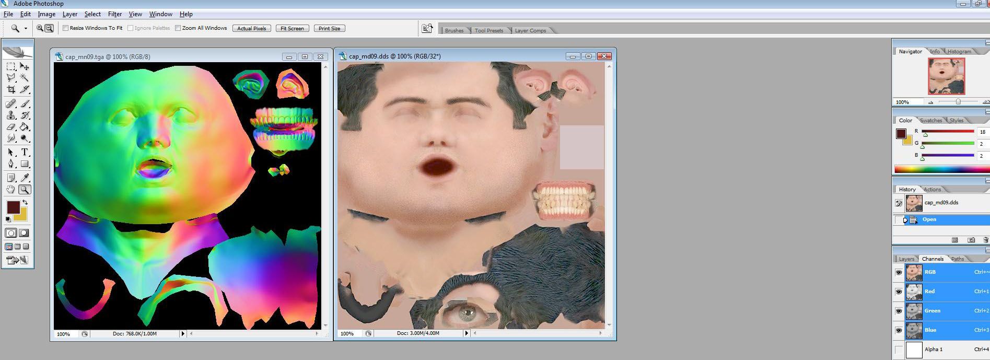Select the Paint Bucket tool

(24, 126)
